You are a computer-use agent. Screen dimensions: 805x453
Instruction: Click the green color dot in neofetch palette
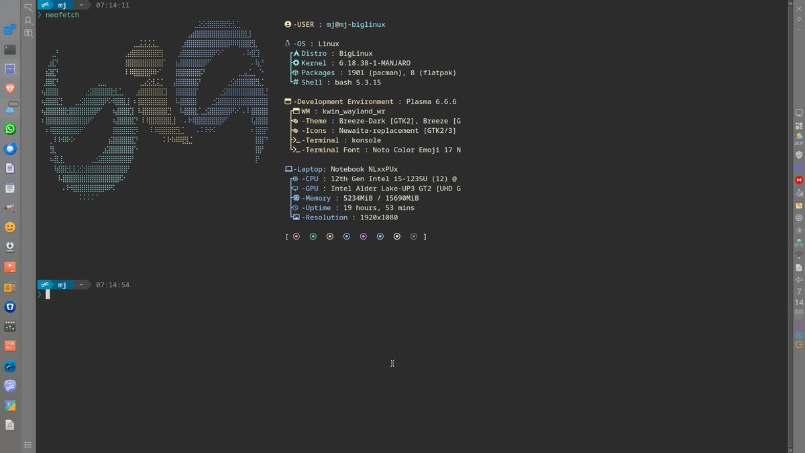point(313,236)
